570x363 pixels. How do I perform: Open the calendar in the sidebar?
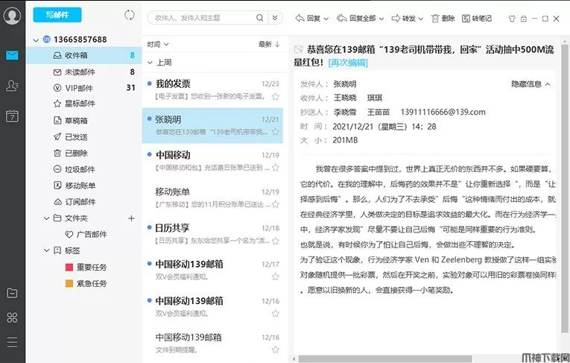tap(12, 116)
